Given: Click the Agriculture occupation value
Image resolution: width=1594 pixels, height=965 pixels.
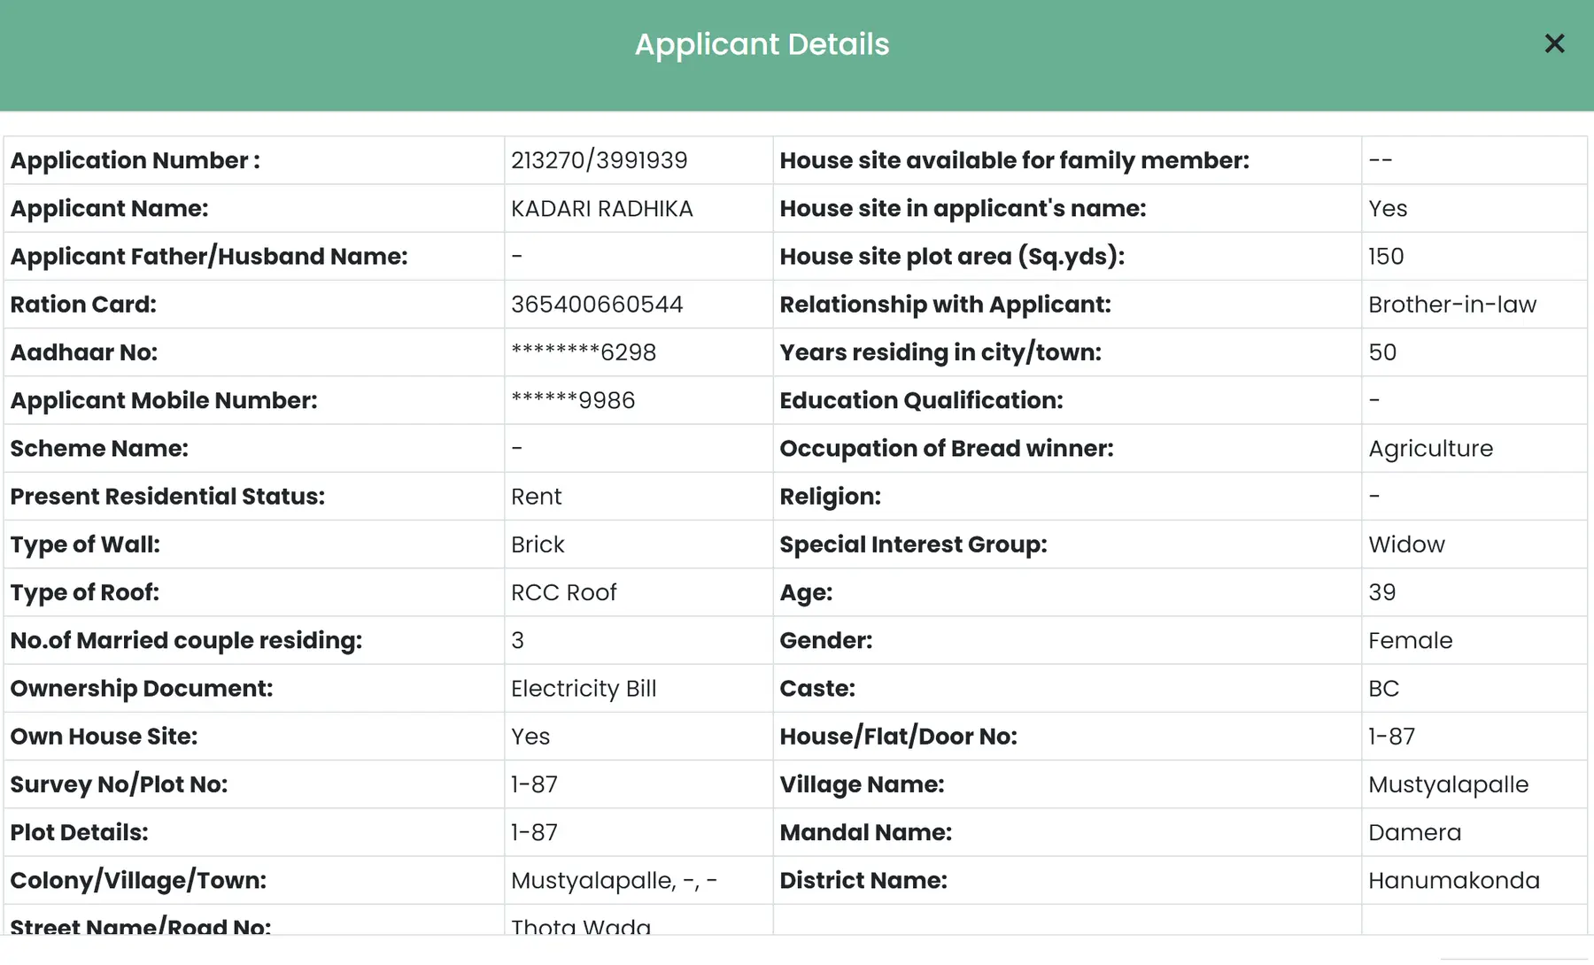Looking at the screenshot, I should (1430, 449).
